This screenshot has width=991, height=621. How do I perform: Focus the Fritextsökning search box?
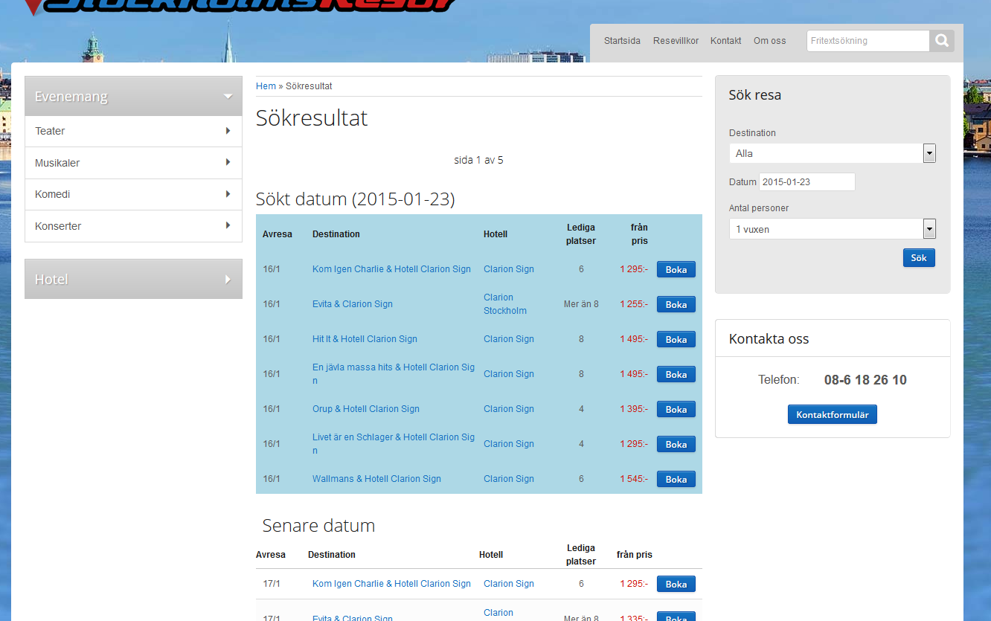pos(867,41)
